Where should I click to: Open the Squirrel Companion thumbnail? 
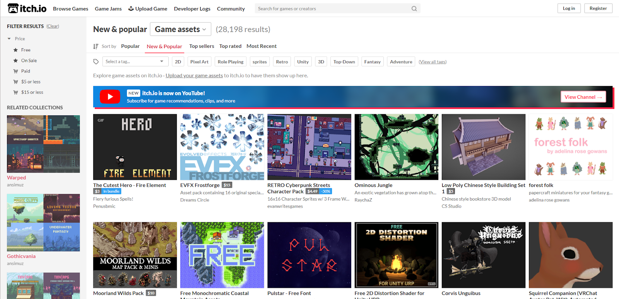(571, 255)
